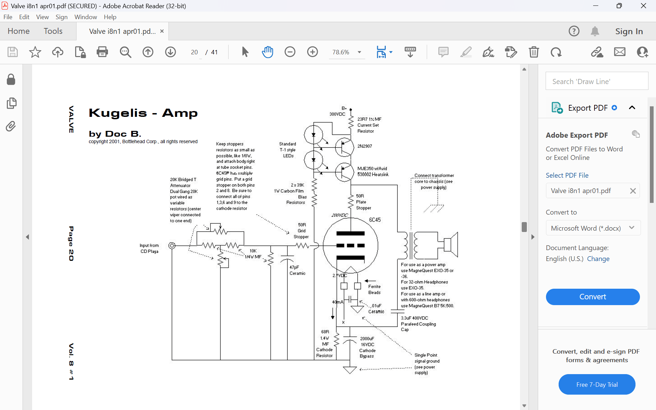Rotate page with the rotate icon
Viewport: 656px width, 410px height.
tap(556, 52)
